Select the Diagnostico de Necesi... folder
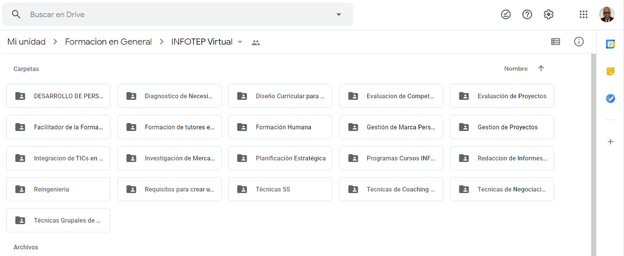Screen dimensions: 624x256 point(169,96)
